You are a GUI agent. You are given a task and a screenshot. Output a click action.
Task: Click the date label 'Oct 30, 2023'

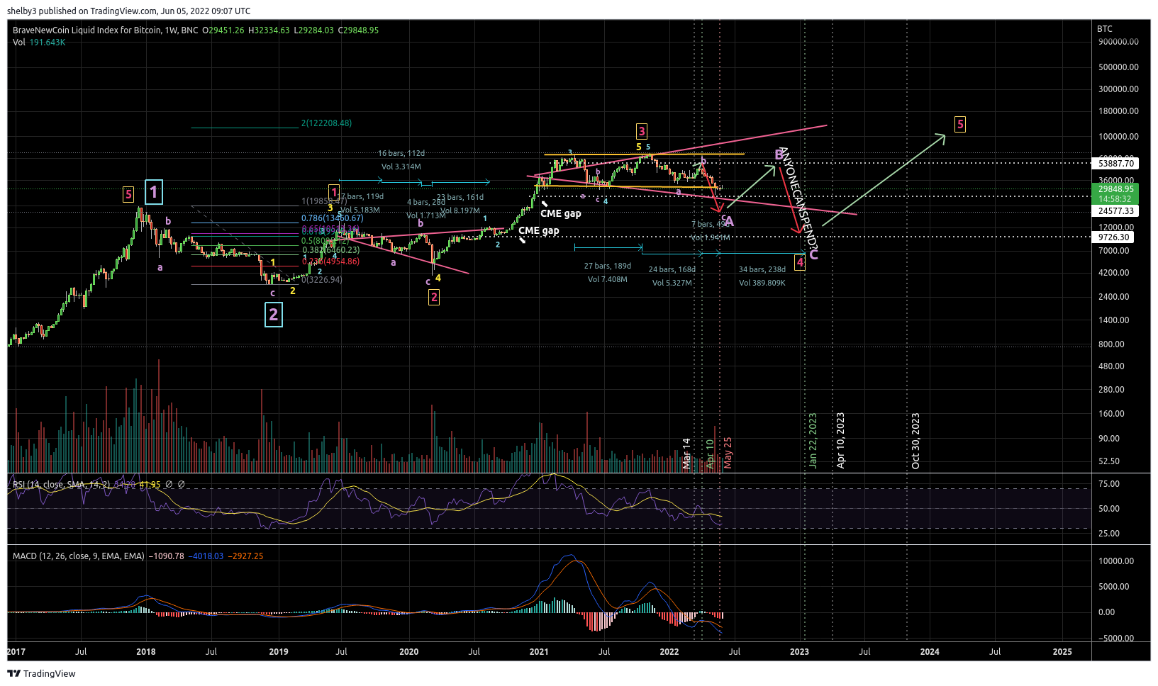coord(915,441)
